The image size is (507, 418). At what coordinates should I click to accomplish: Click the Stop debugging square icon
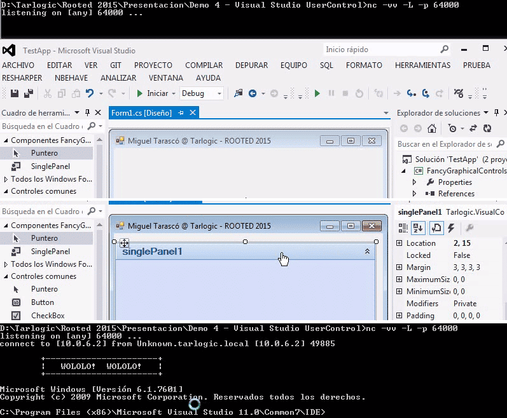coord(345,93)
